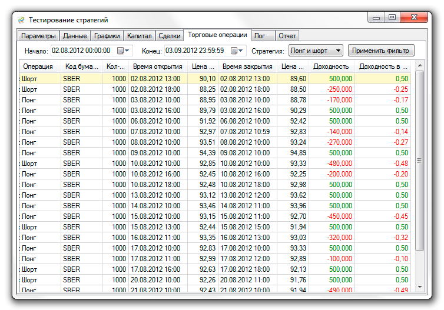The height and width of the screenshot is (310, 444).
Task: Click the Доходность column header
Action: [x=331, y=66]
